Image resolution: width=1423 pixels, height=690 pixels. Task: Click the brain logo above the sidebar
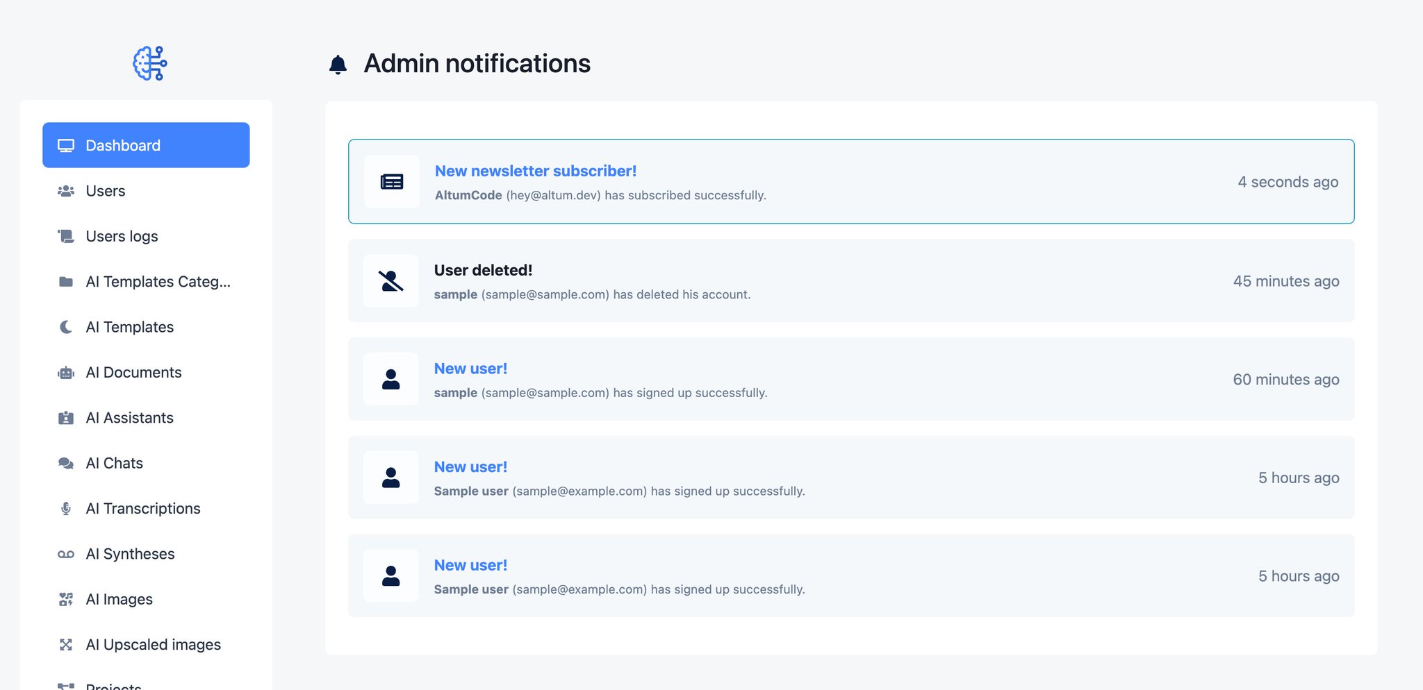(148, 62)
